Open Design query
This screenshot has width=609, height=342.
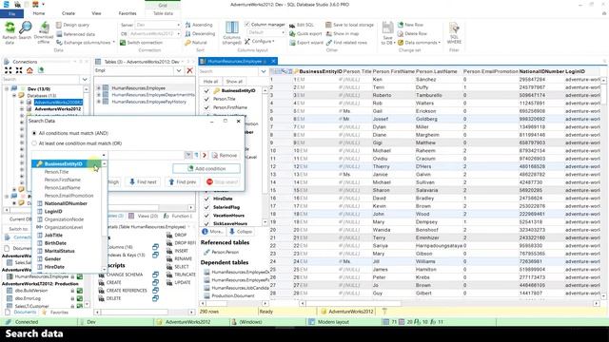point(72,25)
